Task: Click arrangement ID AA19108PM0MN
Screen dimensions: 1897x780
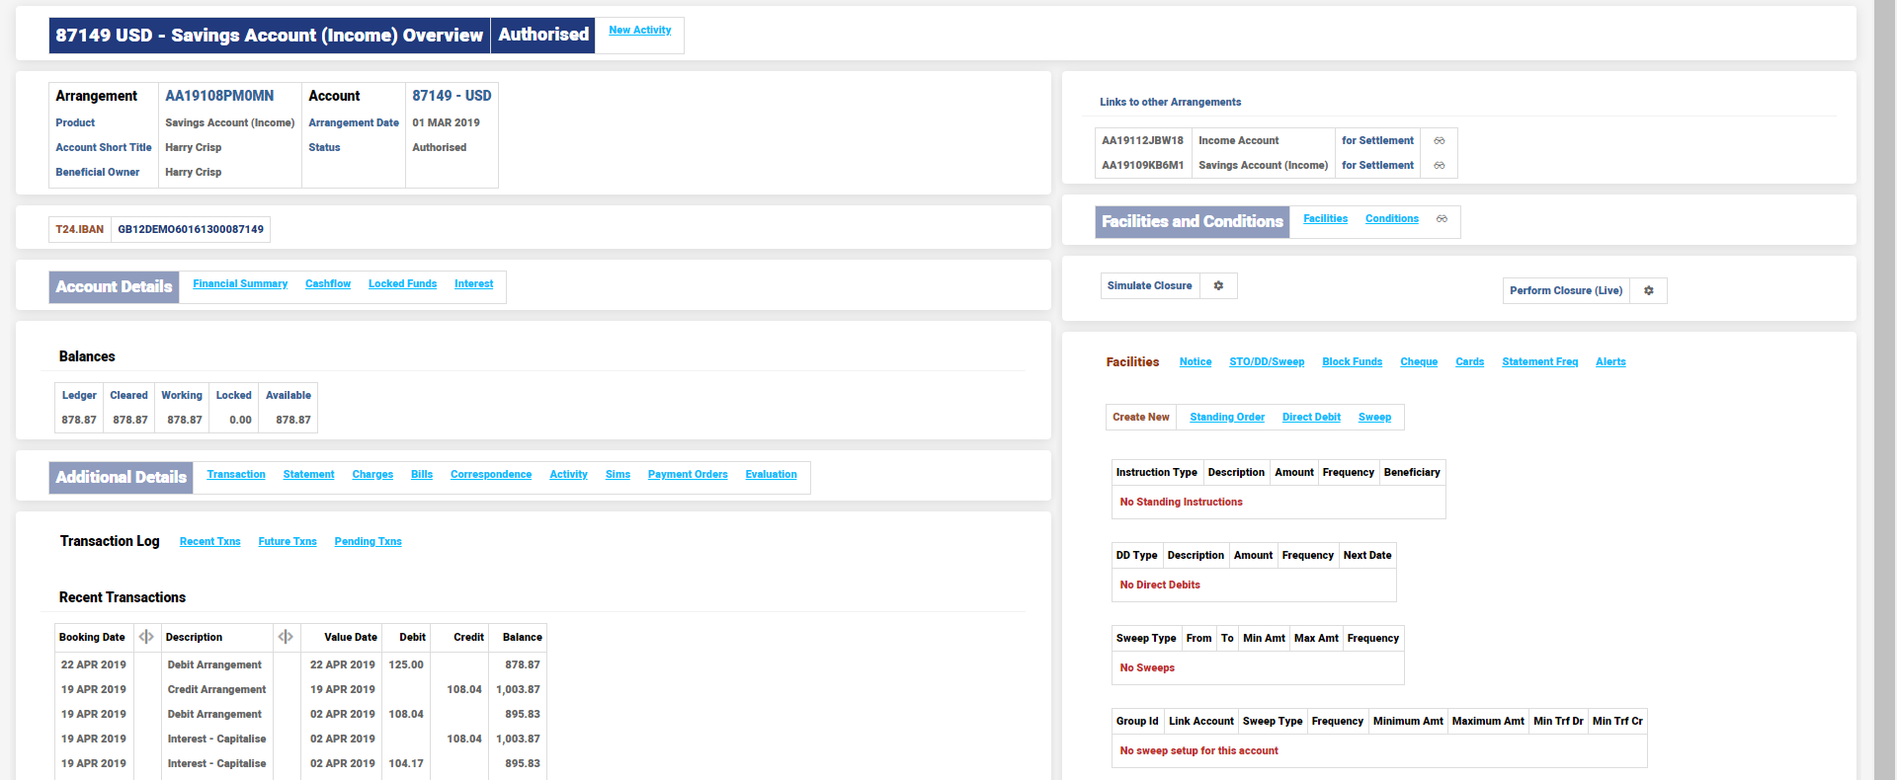Action: point(219,96)
